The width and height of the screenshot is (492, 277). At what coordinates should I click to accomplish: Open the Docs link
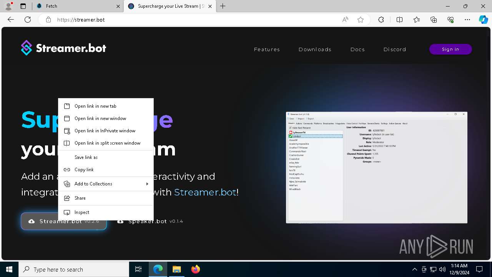357,49
